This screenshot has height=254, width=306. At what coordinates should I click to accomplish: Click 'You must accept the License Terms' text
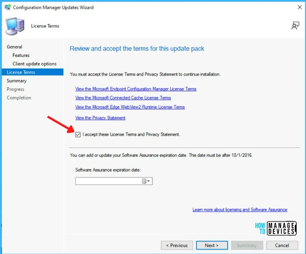pyautogui.click(x=145, y=74)
